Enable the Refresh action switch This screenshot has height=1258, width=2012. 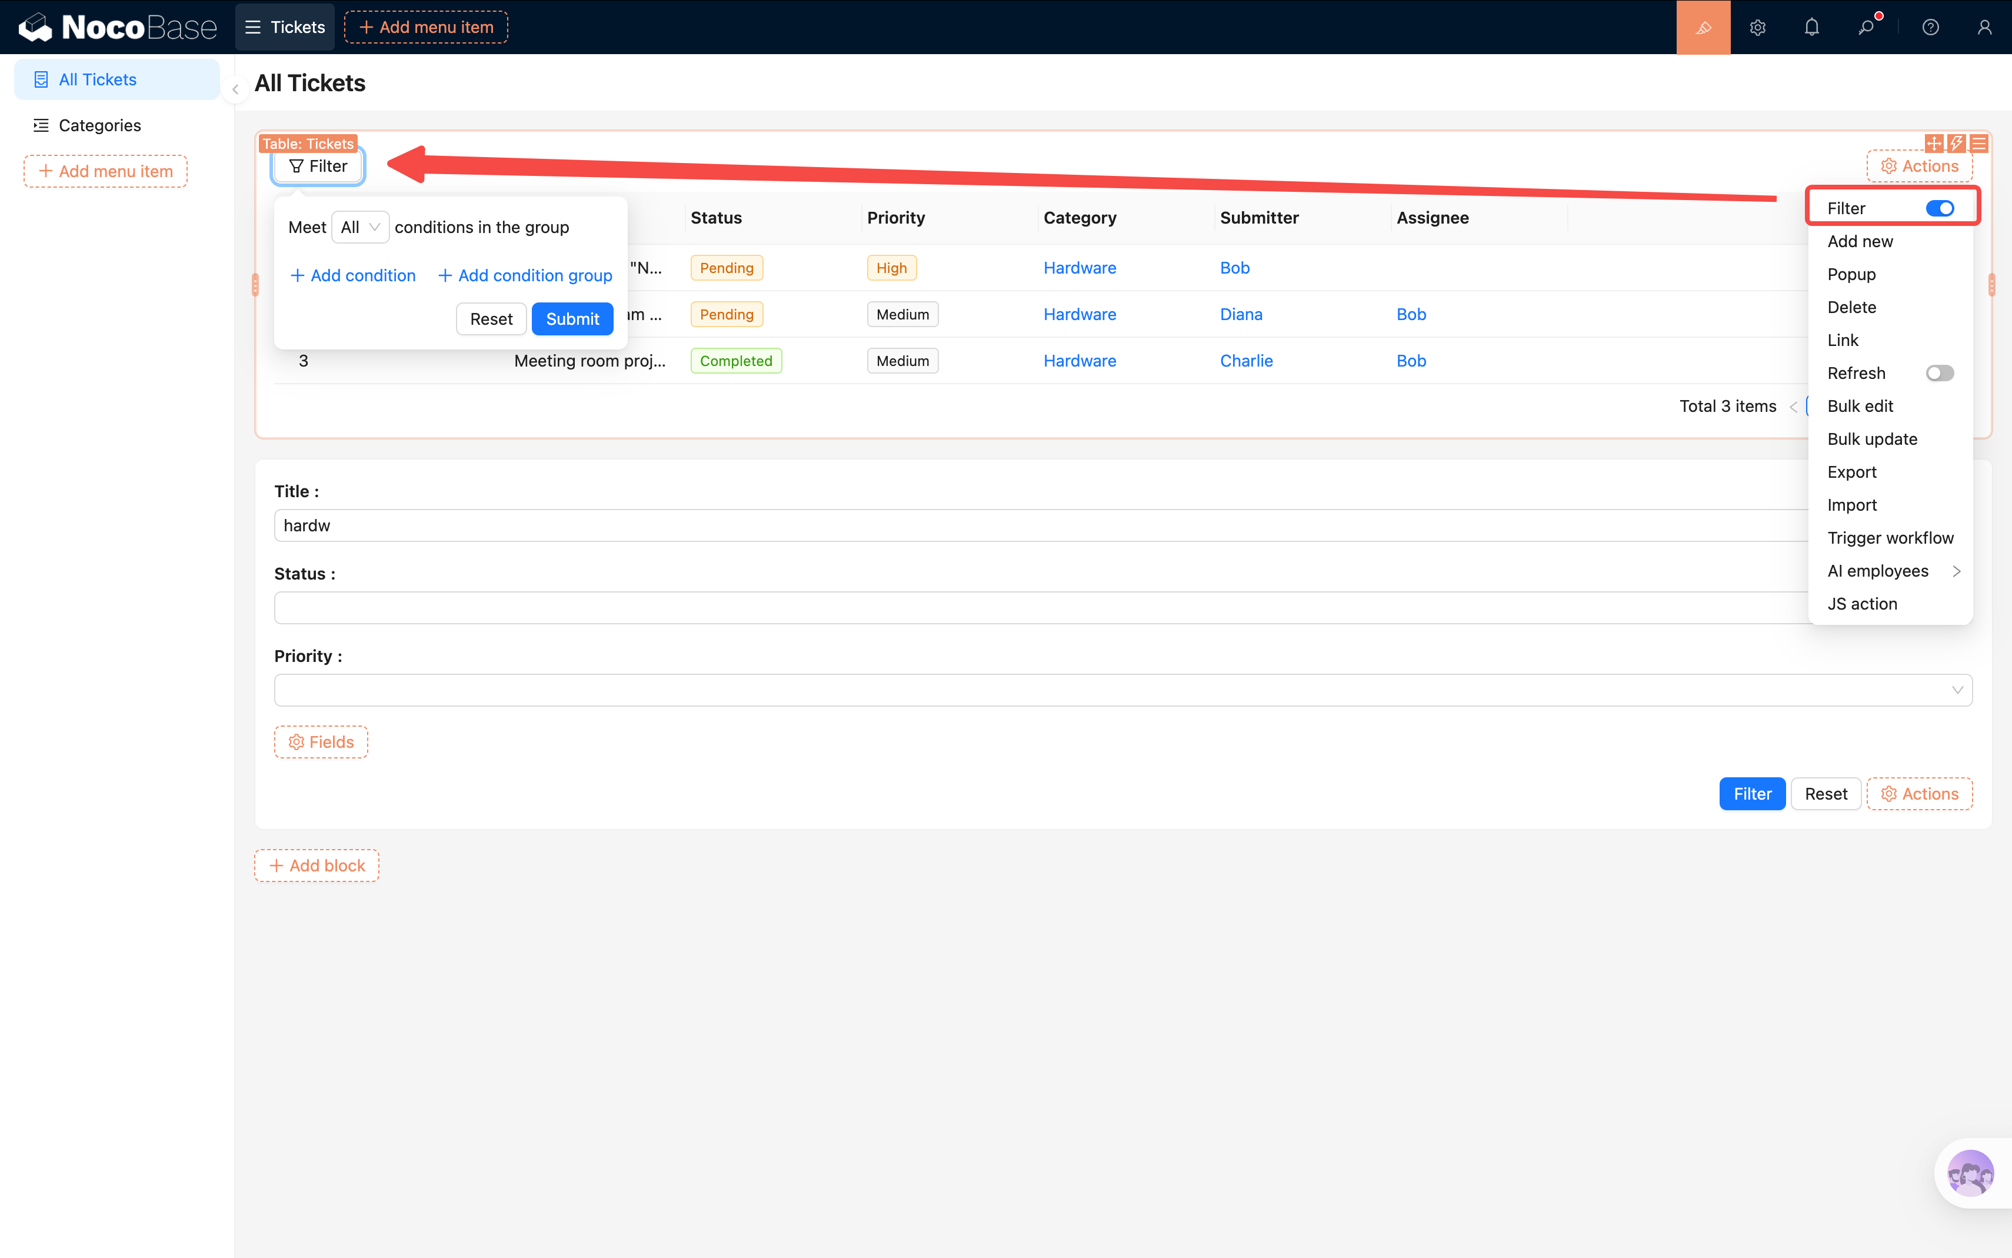1939,372
